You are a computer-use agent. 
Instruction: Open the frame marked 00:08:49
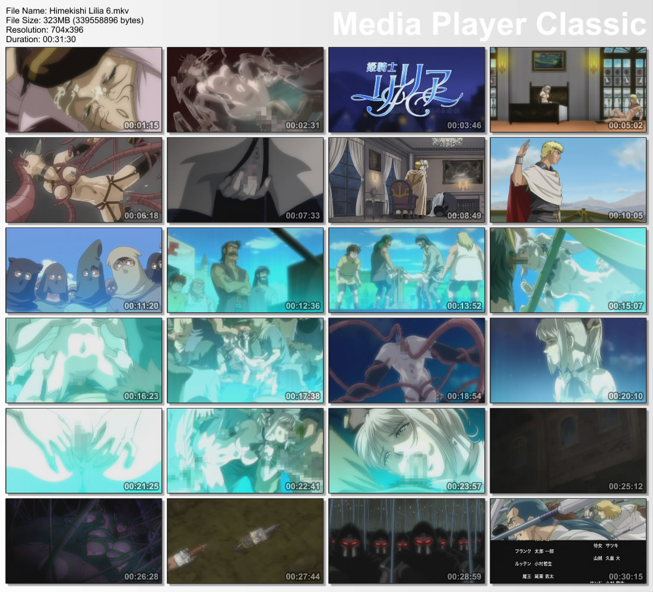[x=407, y=180]
